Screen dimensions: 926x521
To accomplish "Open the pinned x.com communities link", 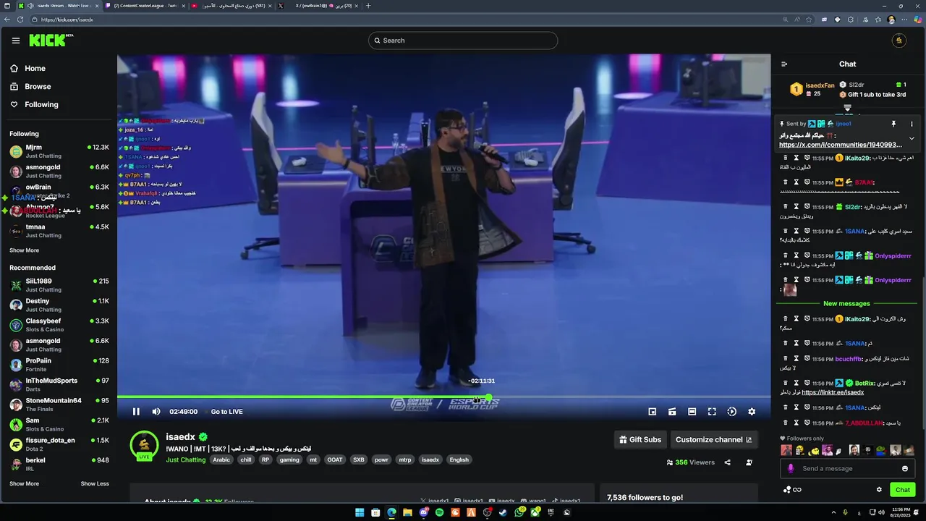I will (841, 145).
